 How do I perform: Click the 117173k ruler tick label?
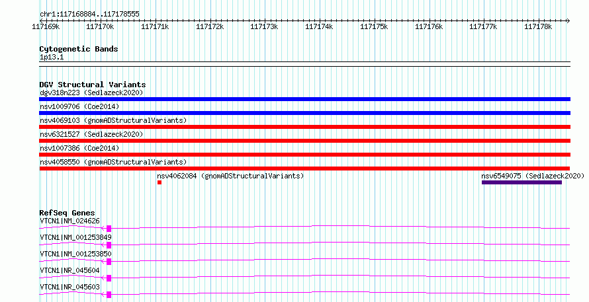tap(265, 26)
